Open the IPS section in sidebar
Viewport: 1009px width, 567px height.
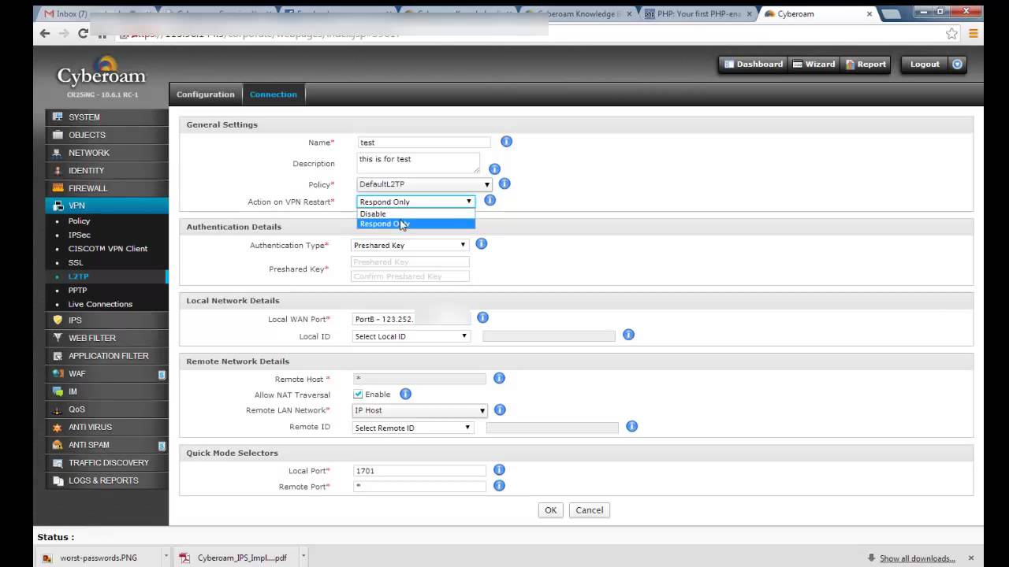[107, 321]
